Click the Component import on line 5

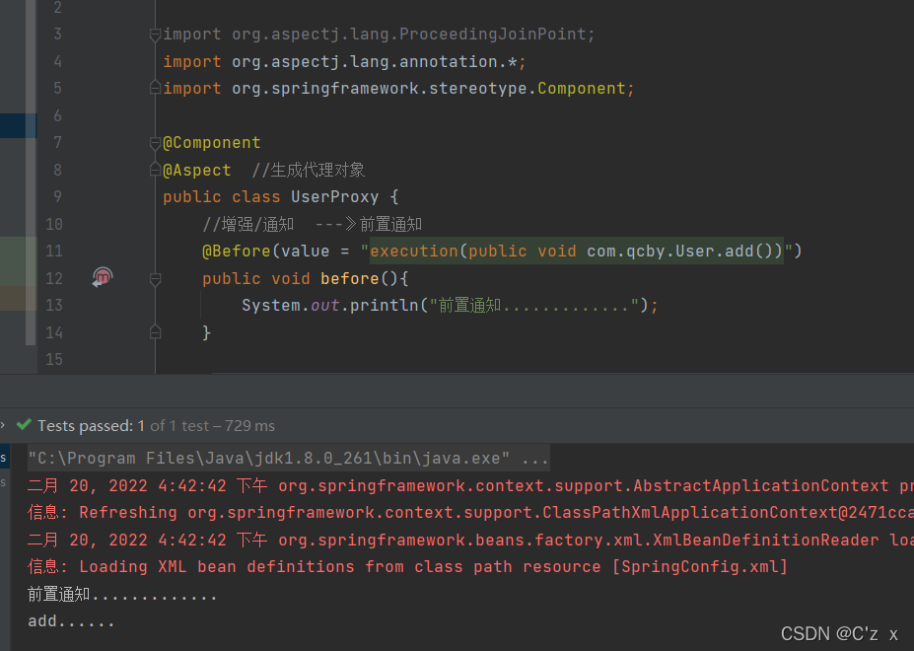[x=398, y=89]
